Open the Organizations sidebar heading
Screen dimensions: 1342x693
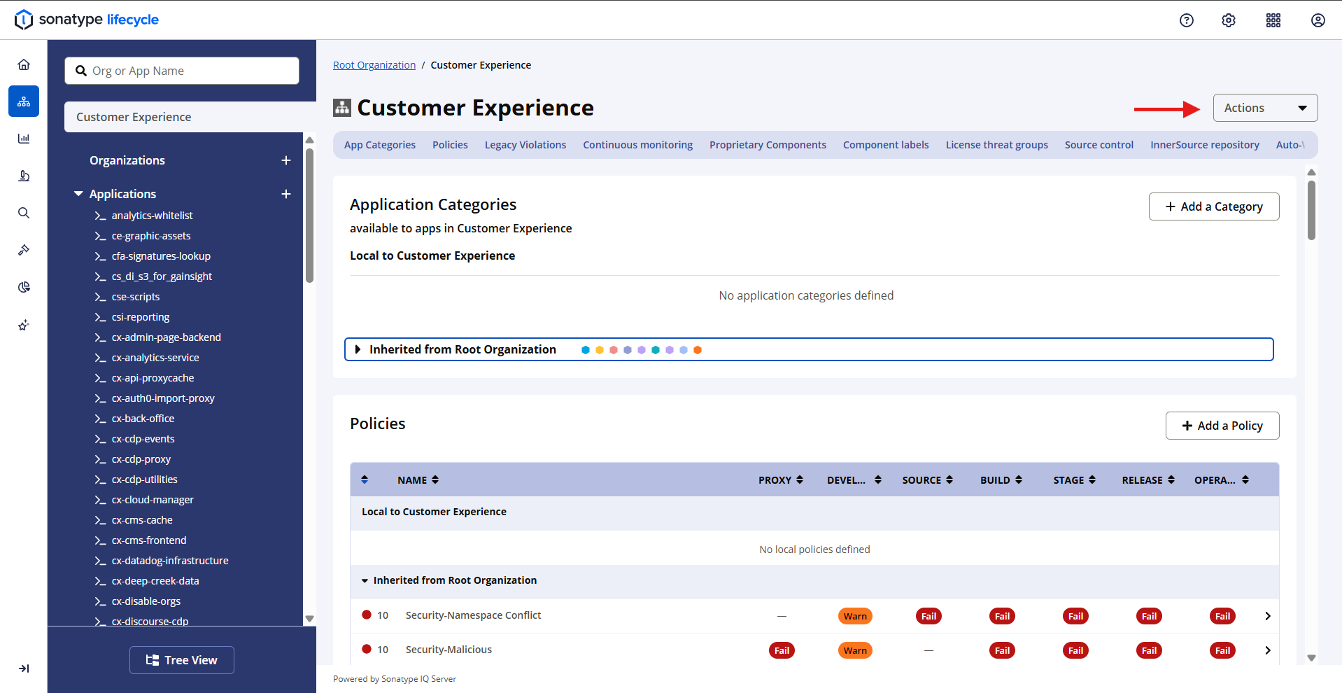click(x=127, y=160)
